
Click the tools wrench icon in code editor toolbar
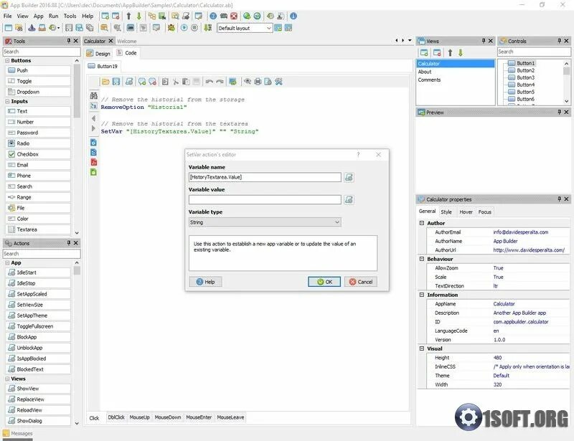click(x=279, y=82)
